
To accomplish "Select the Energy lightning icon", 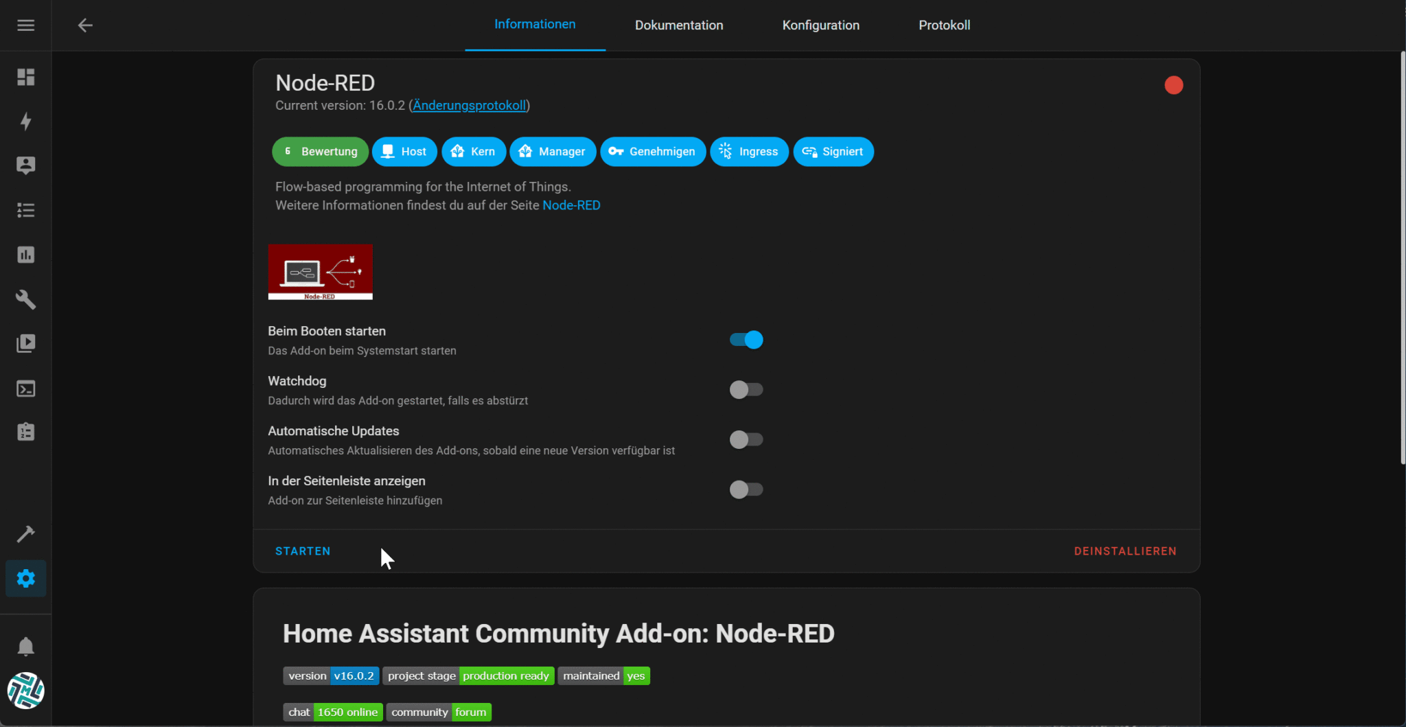I will [25, 122].
